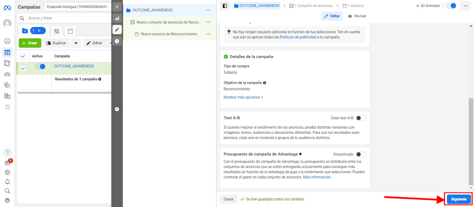
Task: Sort by the Campaña column header
Action: pyautogui.click(x=62, y=56)
